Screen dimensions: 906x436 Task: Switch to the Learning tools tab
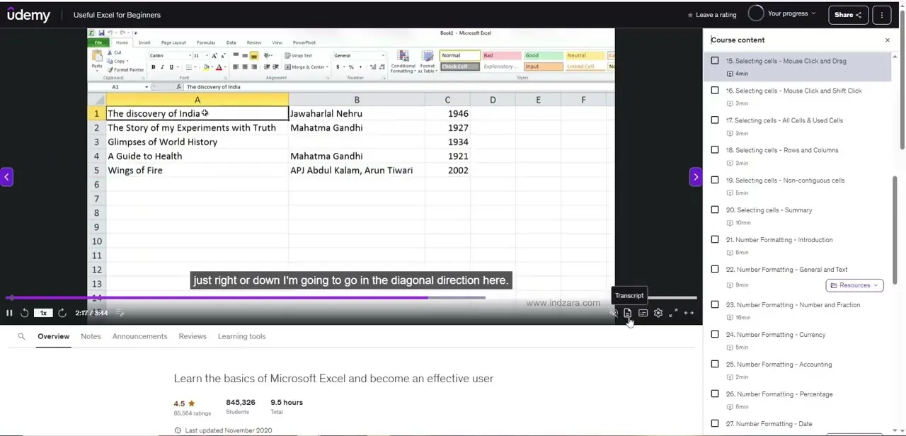point(241,336)
